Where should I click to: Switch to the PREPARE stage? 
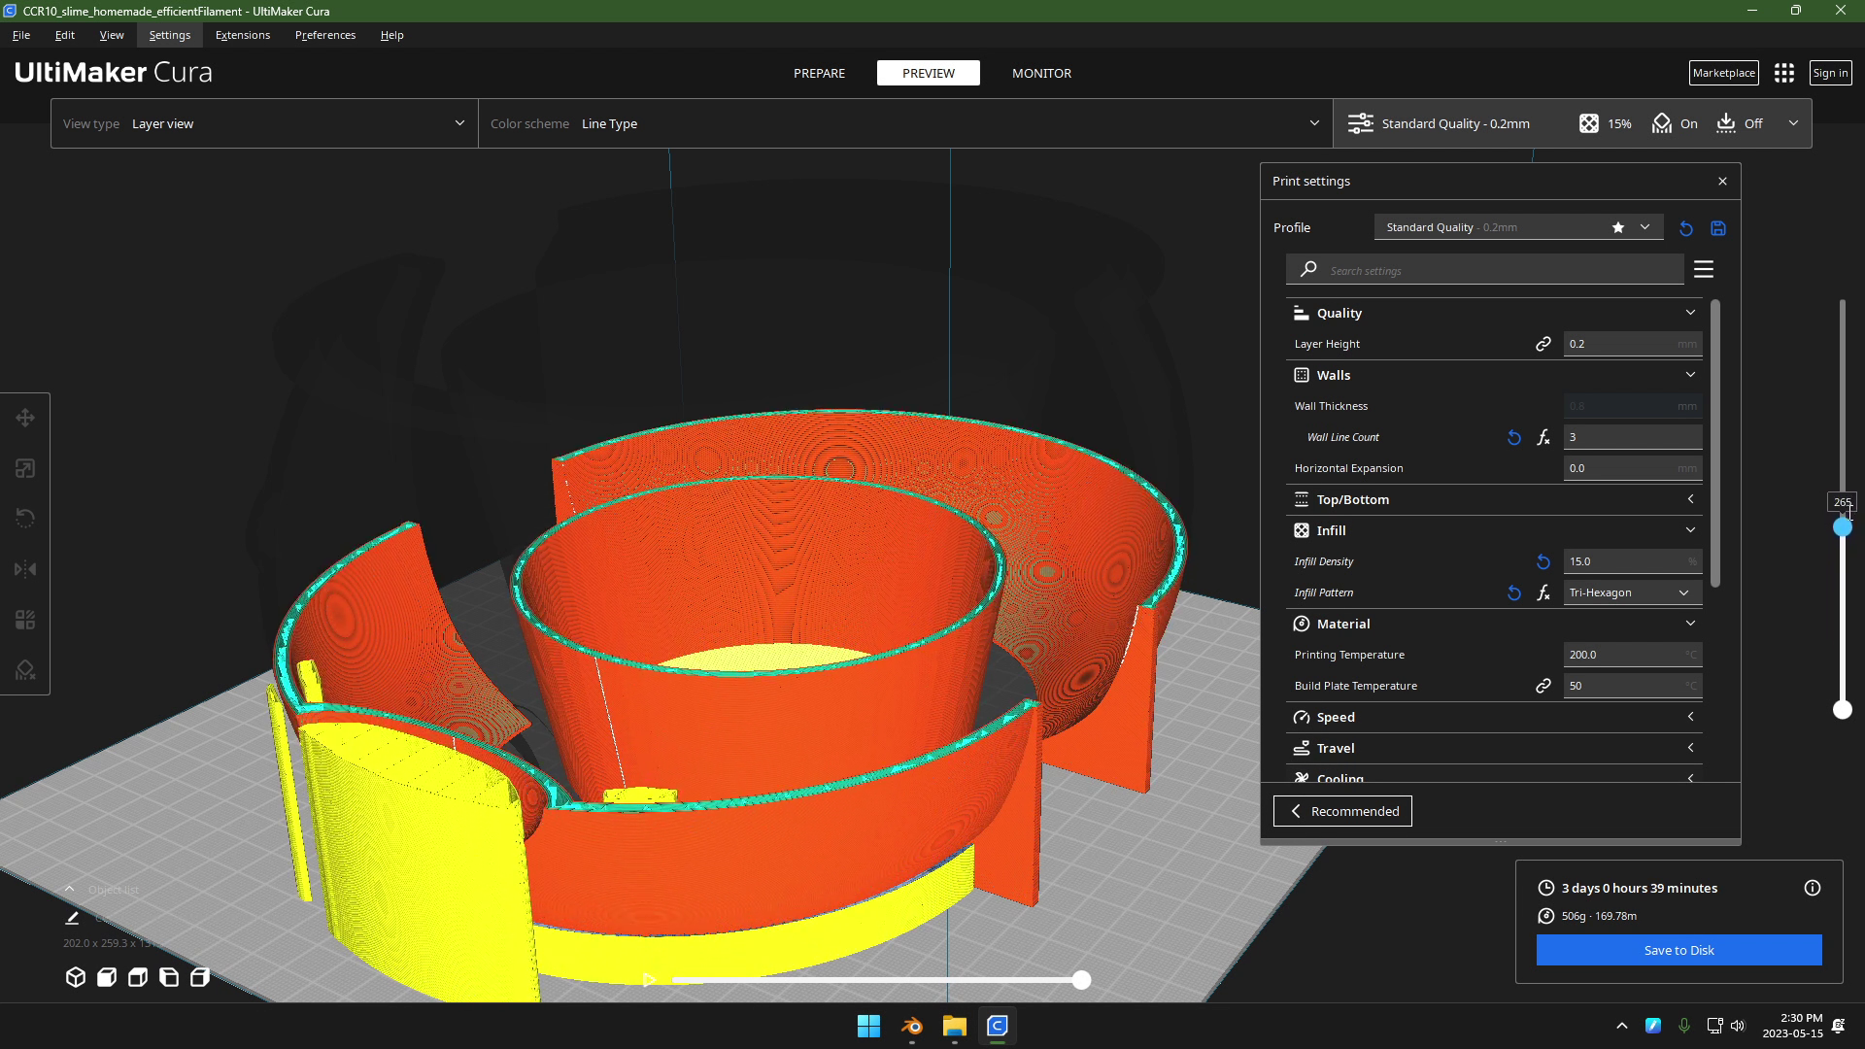(819, 73)
